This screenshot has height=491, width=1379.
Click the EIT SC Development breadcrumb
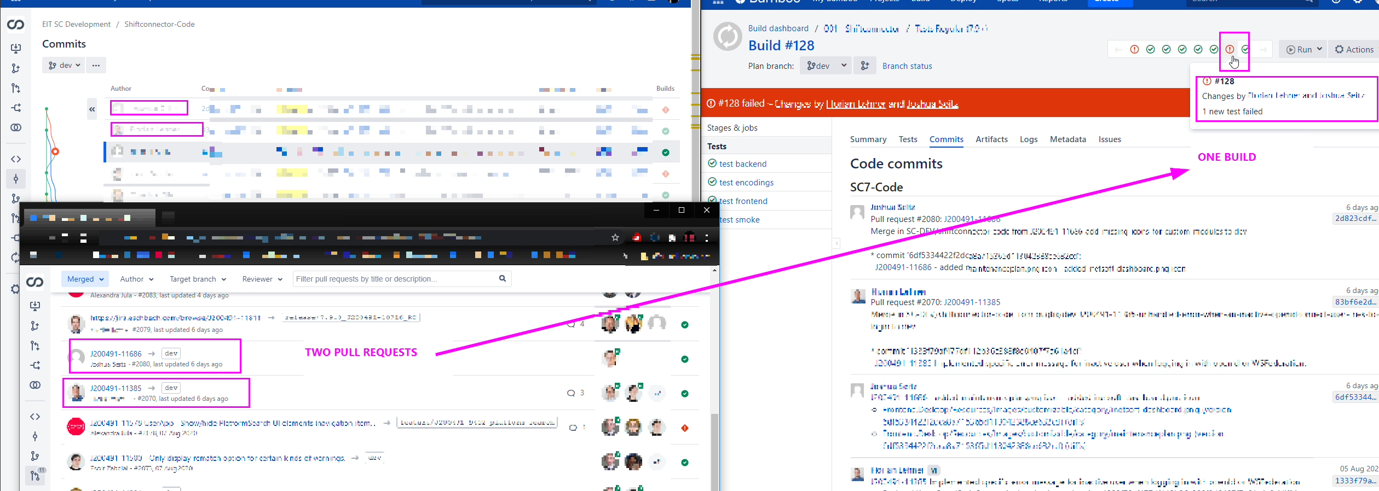(x=76, y=24)
